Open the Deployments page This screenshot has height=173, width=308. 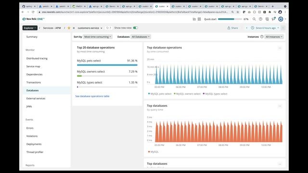34,144
